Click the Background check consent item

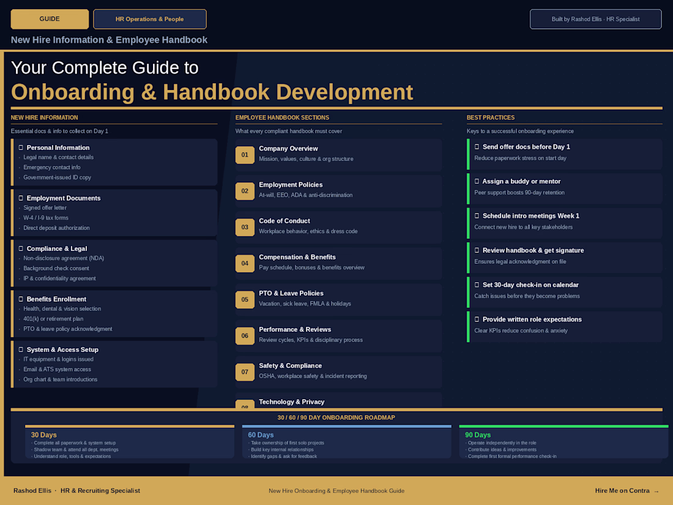click(x=56, y=268)
